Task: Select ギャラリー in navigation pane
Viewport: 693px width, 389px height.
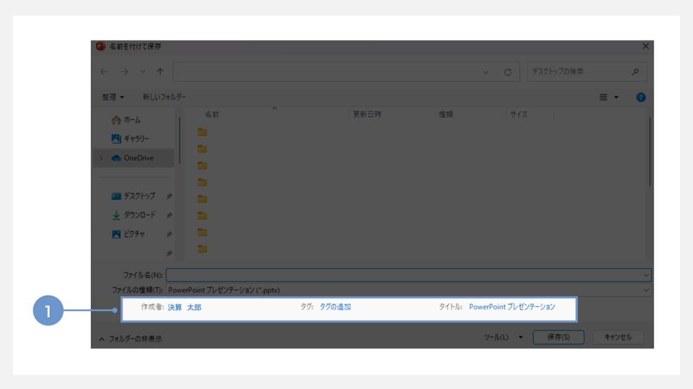Action: tap(134, 139)
